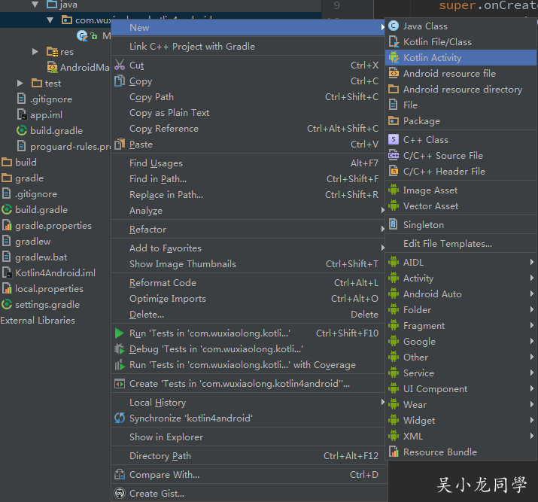The height and width of the screenshot is (502, 538).
Task: Collapse the com.wux package arrow
Action: pos(50,20)
